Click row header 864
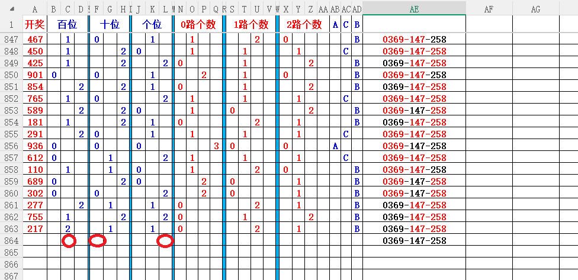Screen dimensions: 578x280 pos(11,241)
